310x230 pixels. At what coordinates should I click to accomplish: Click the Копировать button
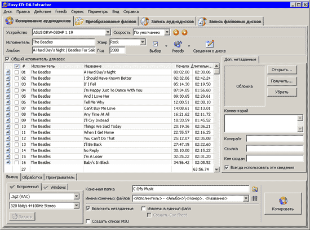coord(283,203)
